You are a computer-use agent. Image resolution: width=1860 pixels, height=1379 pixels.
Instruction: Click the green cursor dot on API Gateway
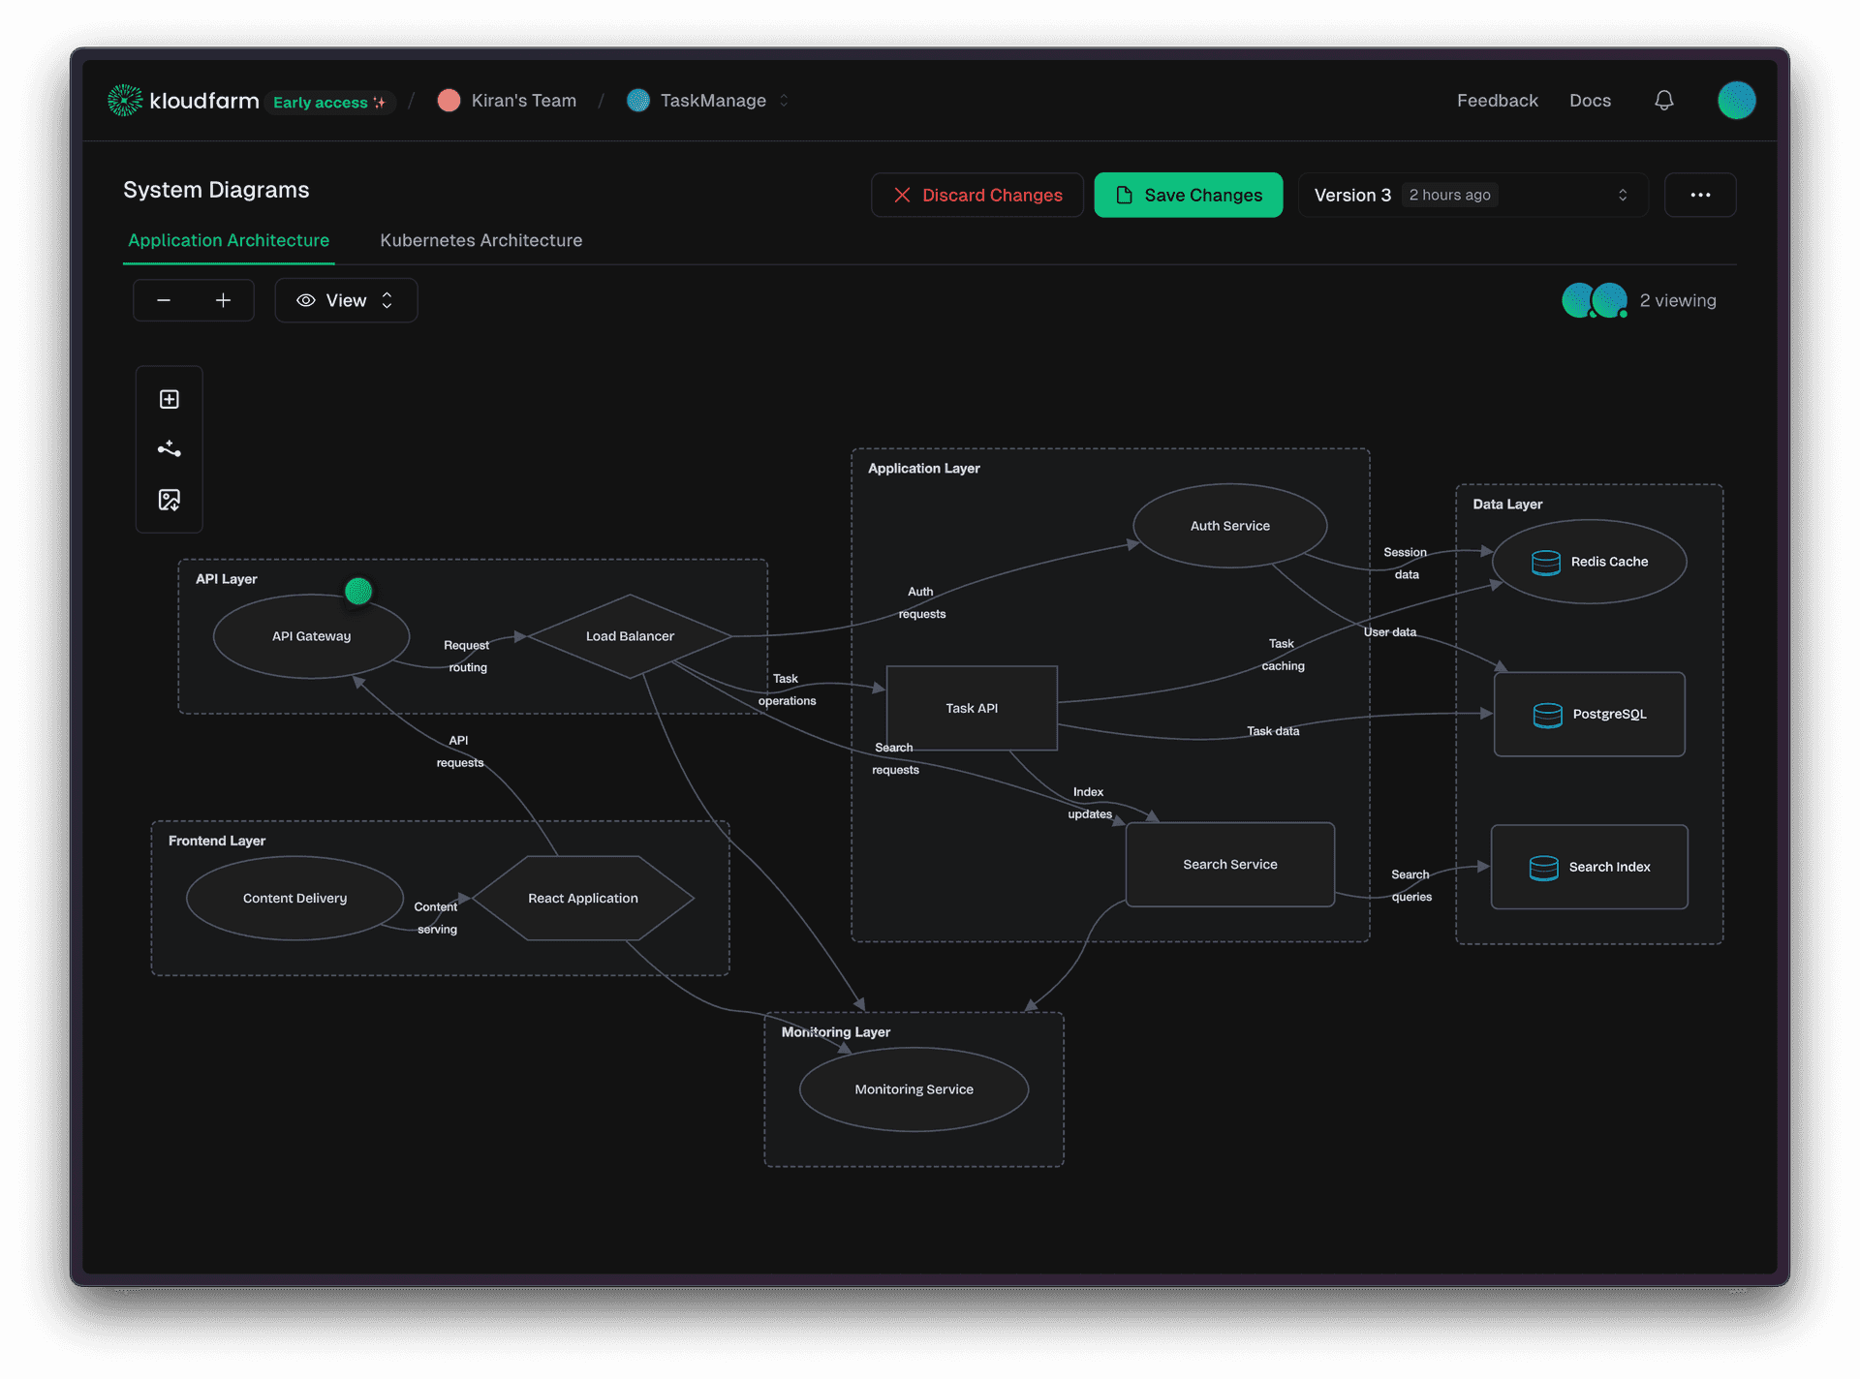pos(358,591)
